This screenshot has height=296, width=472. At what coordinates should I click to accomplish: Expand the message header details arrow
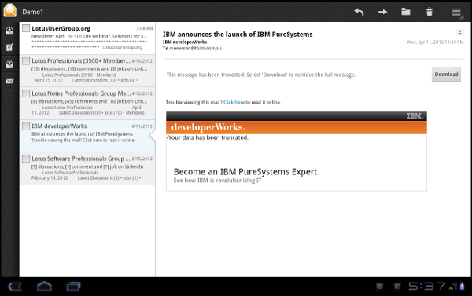tap(460, 32)
